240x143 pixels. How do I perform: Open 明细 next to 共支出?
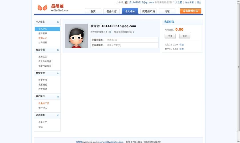click(x=181, y=49)
